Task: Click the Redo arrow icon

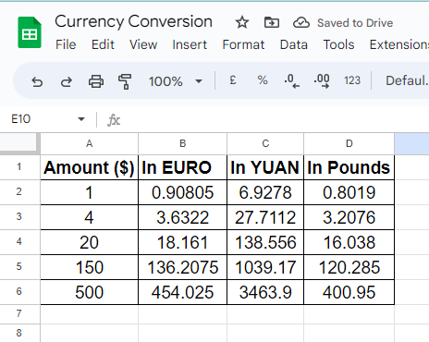Action: coord(67,82)
